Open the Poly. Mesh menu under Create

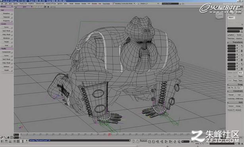(6, 35)
